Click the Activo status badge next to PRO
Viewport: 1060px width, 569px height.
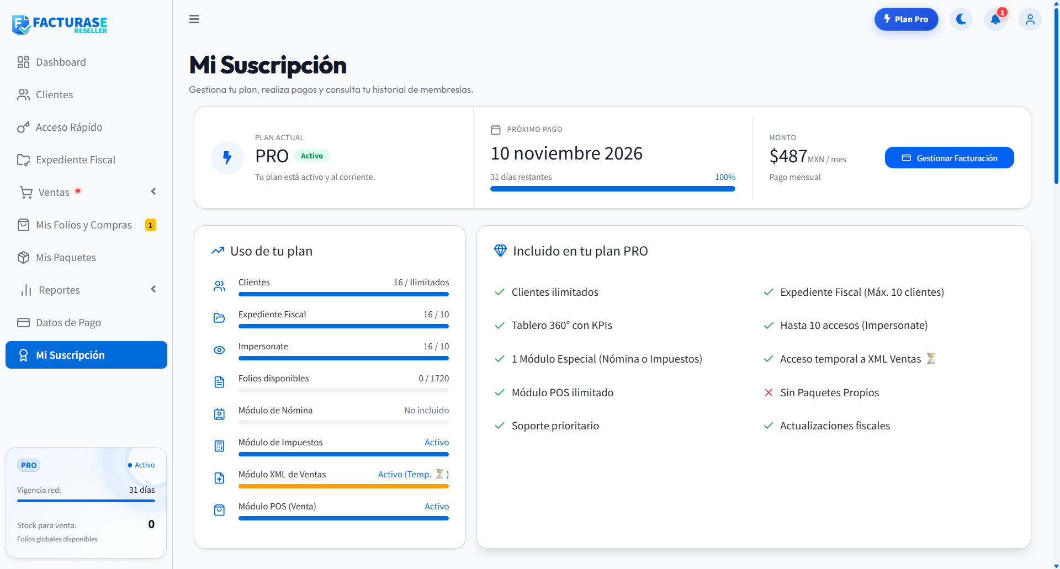point(312,156)
